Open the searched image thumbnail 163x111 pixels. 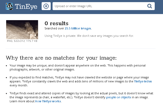point(22,30)
